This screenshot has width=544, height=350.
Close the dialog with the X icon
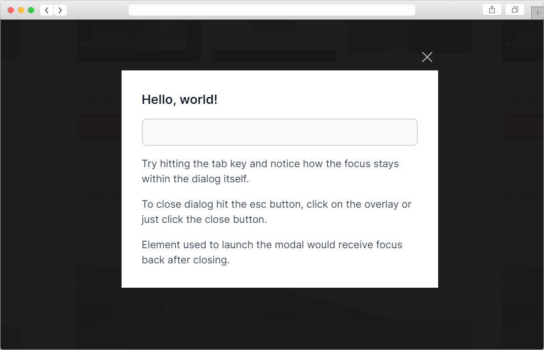point(427,57)
